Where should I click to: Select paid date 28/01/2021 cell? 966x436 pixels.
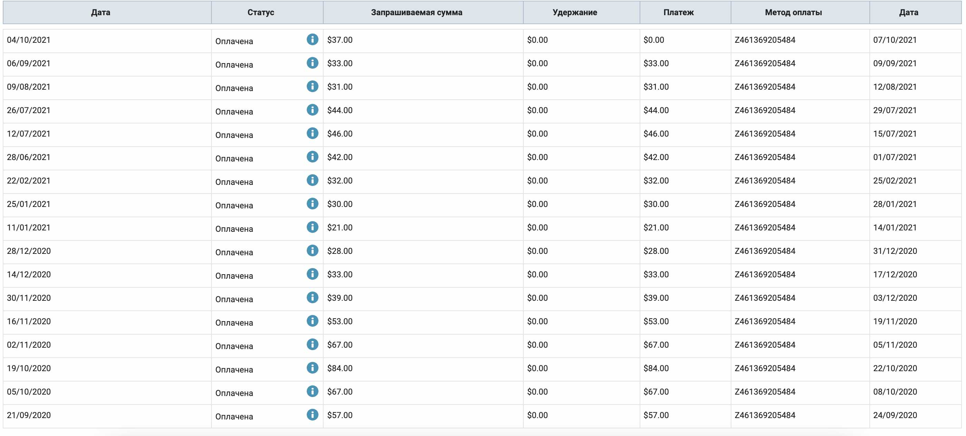coord(915,205)
